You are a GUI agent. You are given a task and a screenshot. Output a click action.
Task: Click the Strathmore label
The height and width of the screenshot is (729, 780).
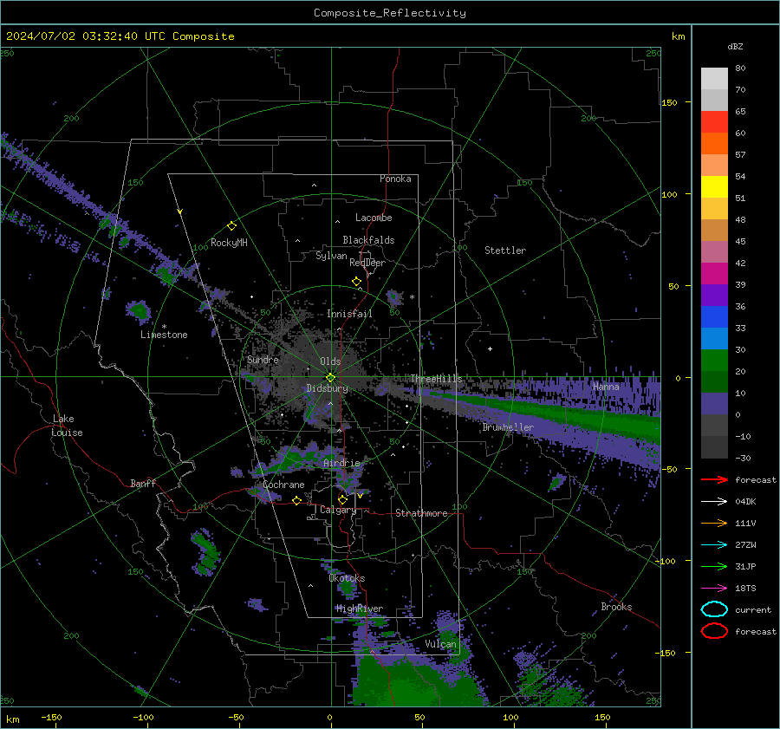coord(421,513)
